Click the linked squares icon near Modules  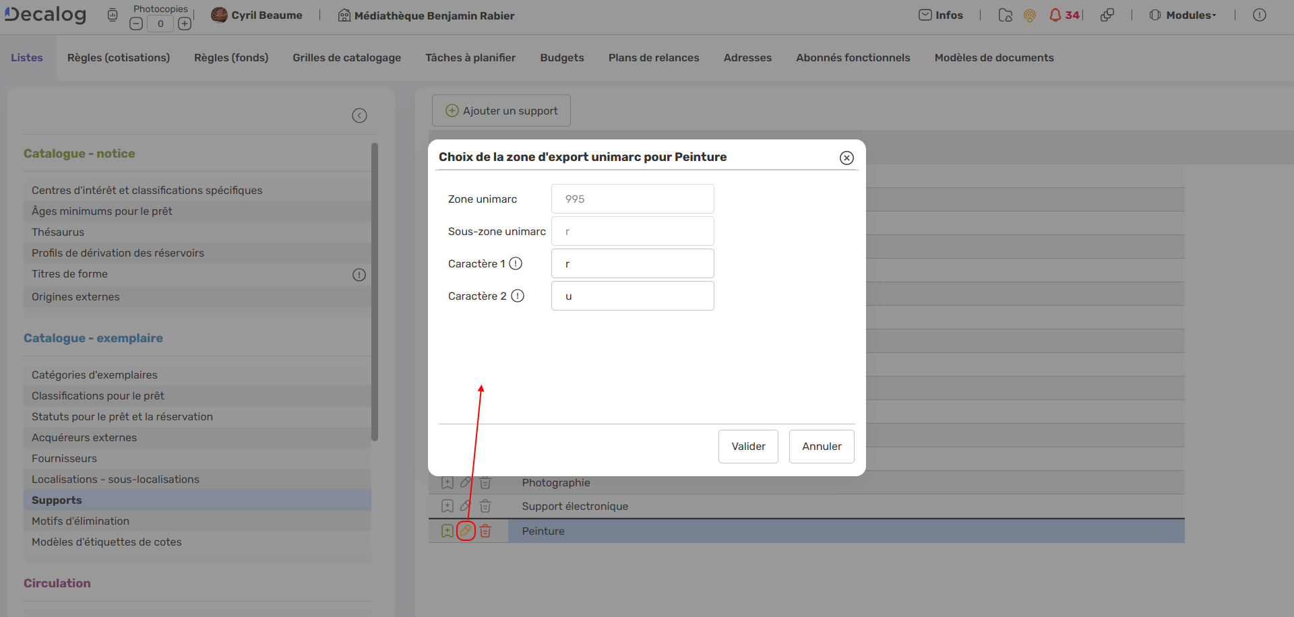pos(1107,15)
